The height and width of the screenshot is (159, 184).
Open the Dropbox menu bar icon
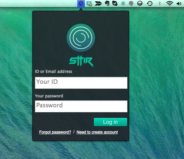pos(89,4)
